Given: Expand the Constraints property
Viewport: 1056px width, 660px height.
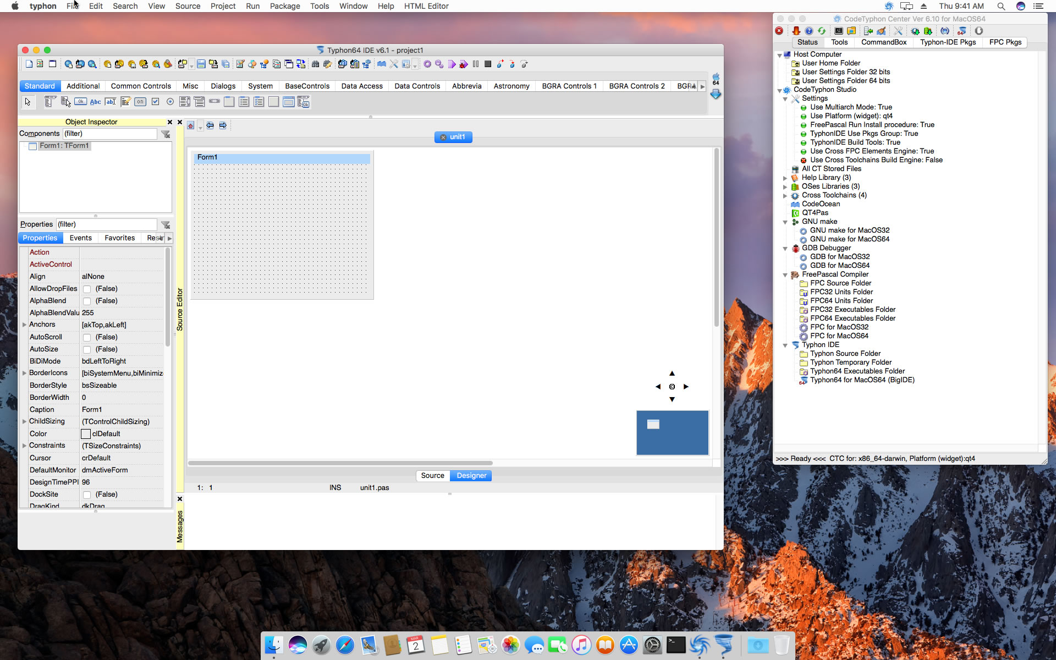Looking at the screenshot, I should [24, 446].
